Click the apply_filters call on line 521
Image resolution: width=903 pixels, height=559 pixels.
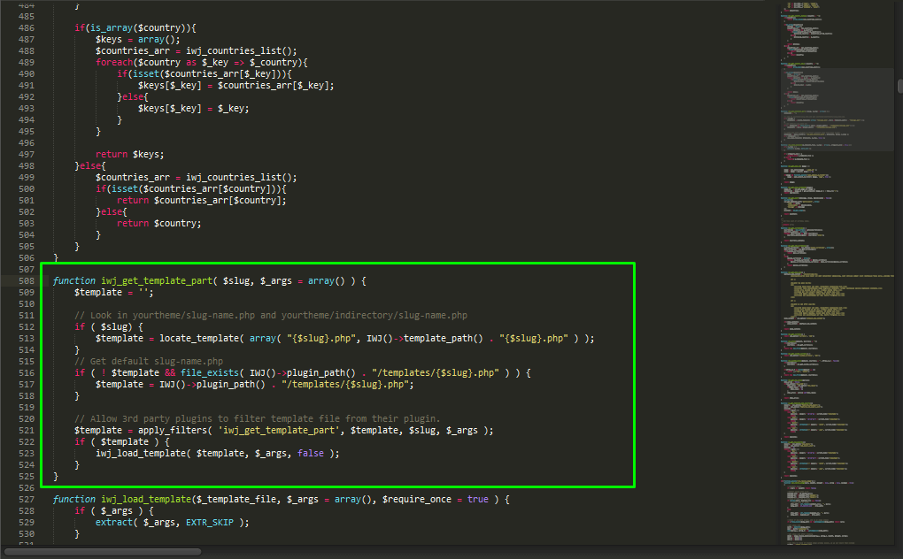pyautogui.click(x=173, y=430)
